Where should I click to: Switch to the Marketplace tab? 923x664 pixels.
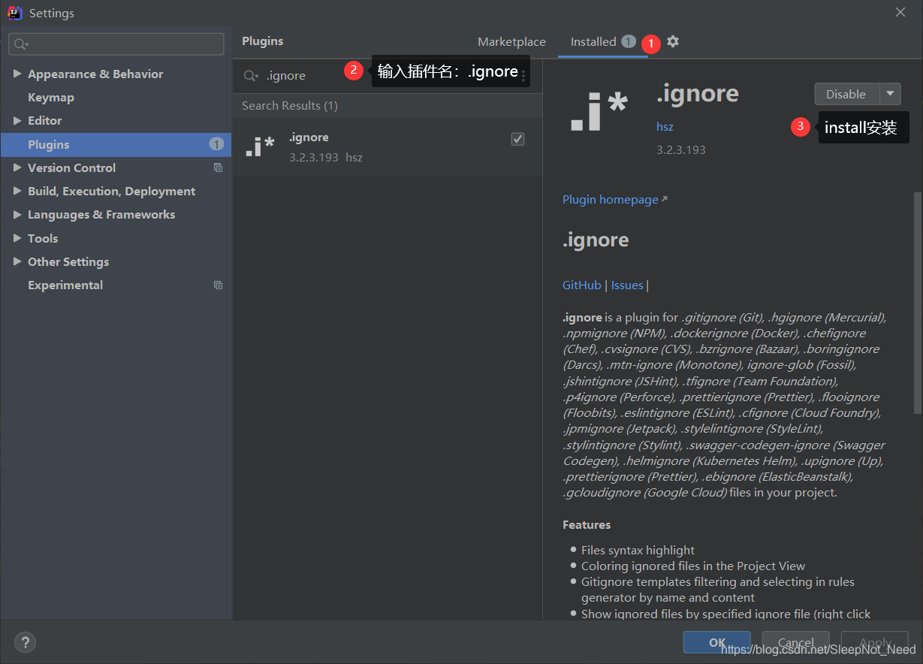511,42
